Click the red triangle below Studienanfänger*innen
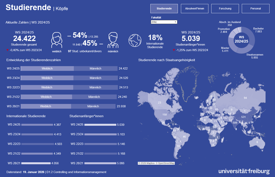Screen dimensions: 275x177 (174, 50)
